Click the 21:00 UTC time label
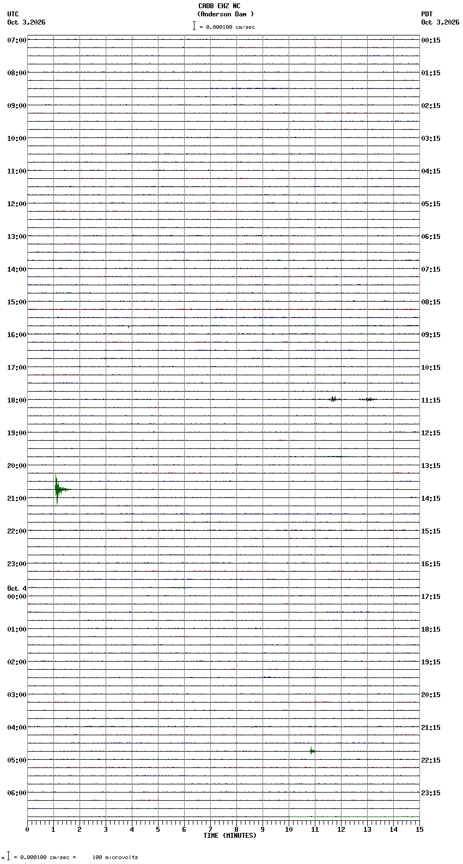 [x=17, y=499]
